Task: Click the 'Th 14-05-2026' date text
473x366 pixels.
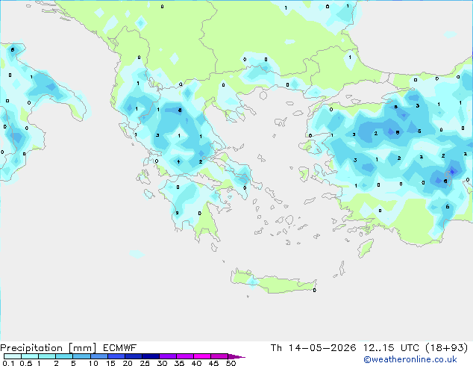Action: click(313, 348)
